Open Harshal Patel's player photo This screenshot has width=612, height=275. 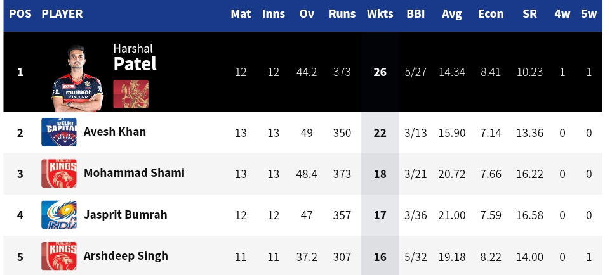coord(77,78)
